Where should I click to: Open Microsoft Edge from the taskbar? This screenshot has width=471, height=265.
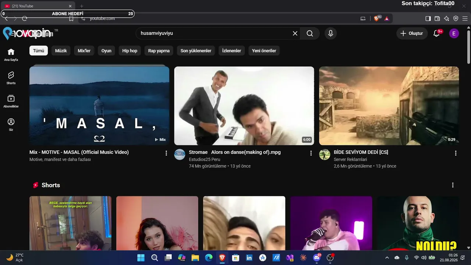tap(209, 258)
